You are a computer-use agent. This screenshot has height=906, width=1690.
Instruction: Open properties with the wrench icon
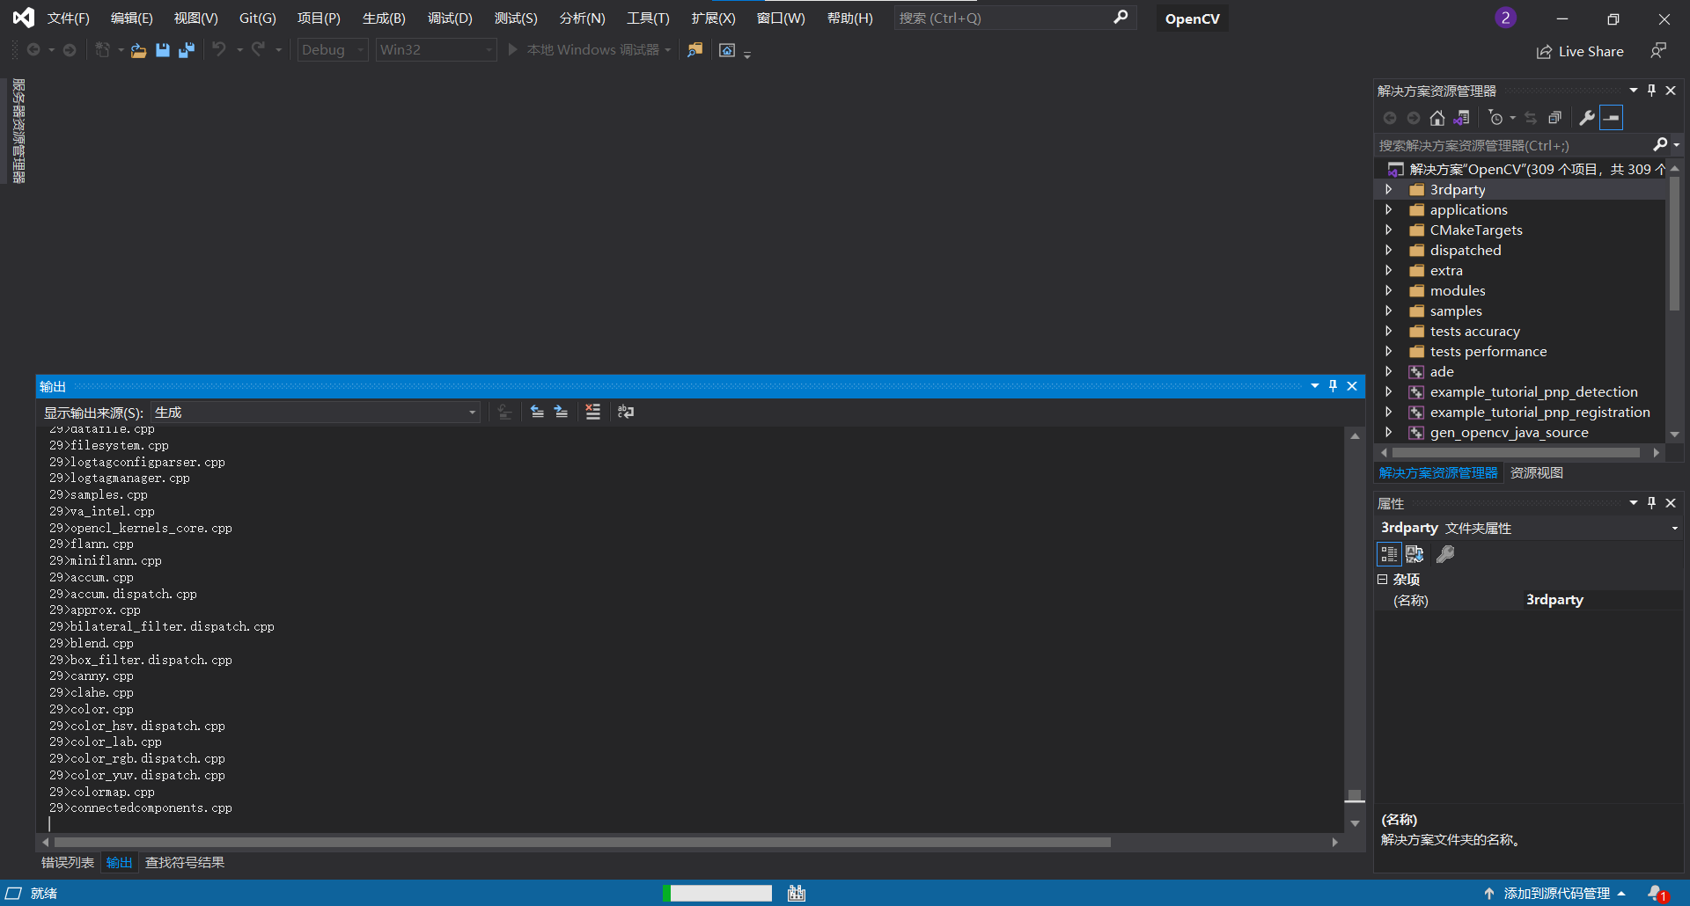1587,118
